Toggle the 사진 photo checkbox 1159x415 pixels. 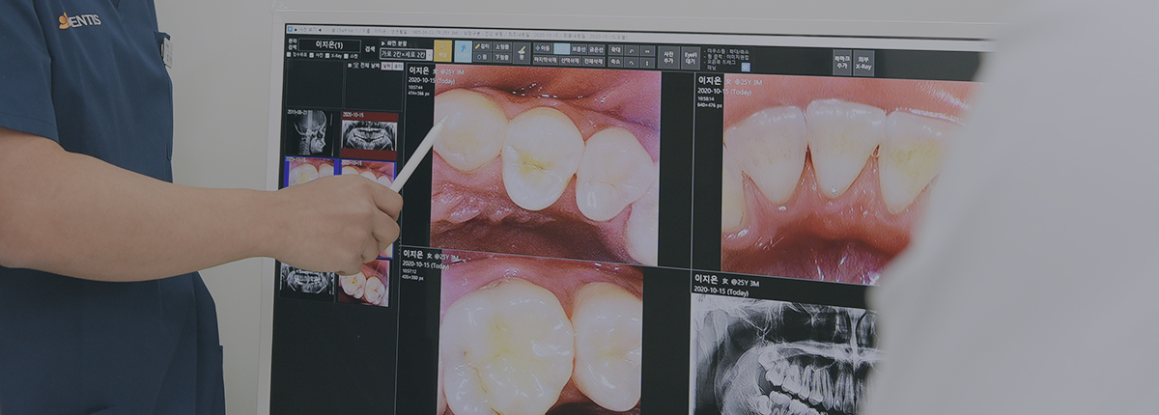pyautogui.click(x=309, y=56)
